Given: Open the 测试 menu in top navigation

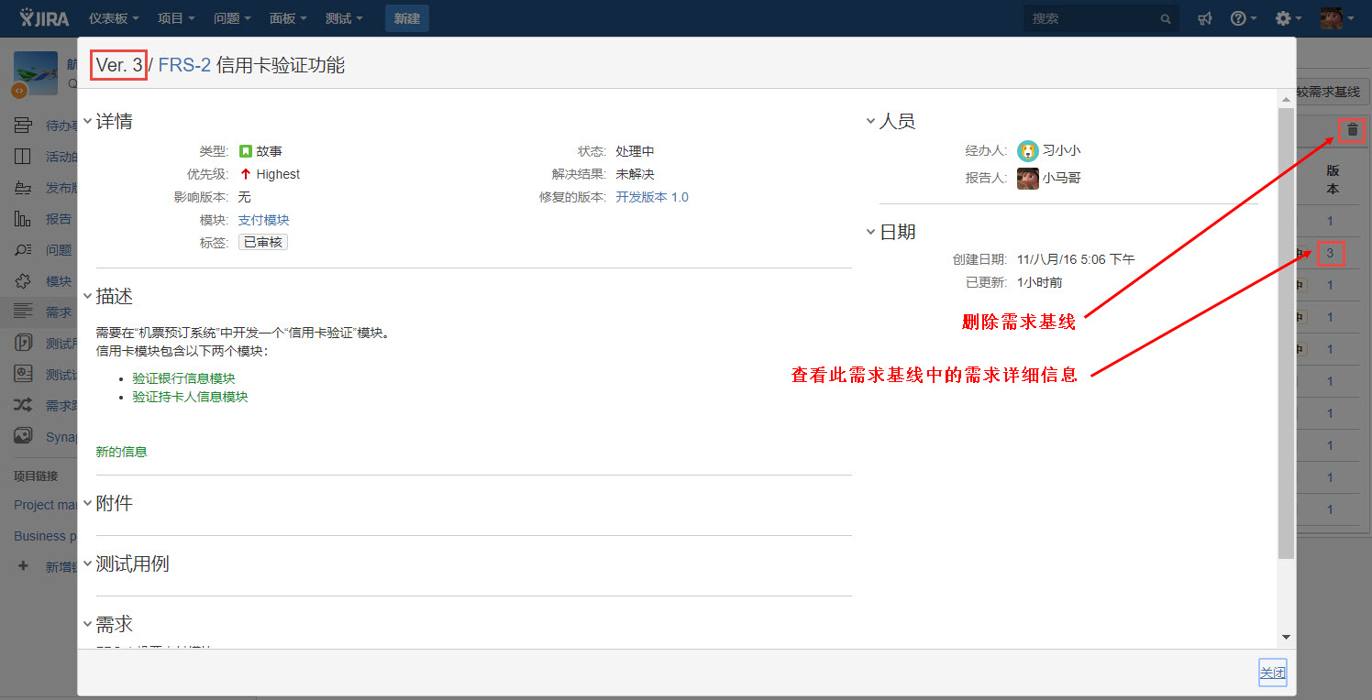Looking at the screenshot, I should tap(344, 18).
